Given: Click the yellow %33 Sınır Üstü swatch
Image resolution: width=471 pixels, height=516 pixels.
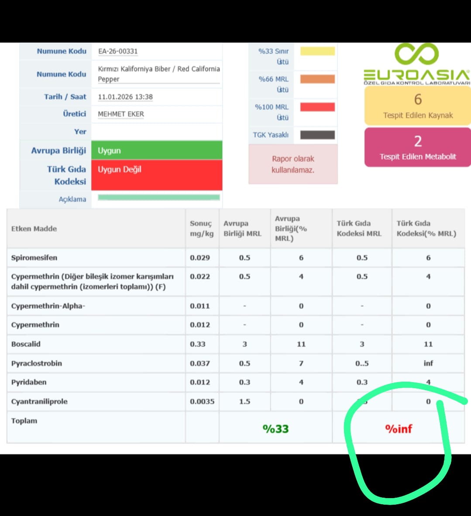Looking at the screenshot, I should pyautogui.click(x=317, y=51).
